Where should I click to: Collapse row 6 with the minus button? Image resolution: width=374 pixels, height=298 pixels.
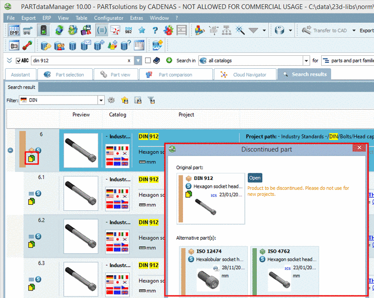(10, 150)
